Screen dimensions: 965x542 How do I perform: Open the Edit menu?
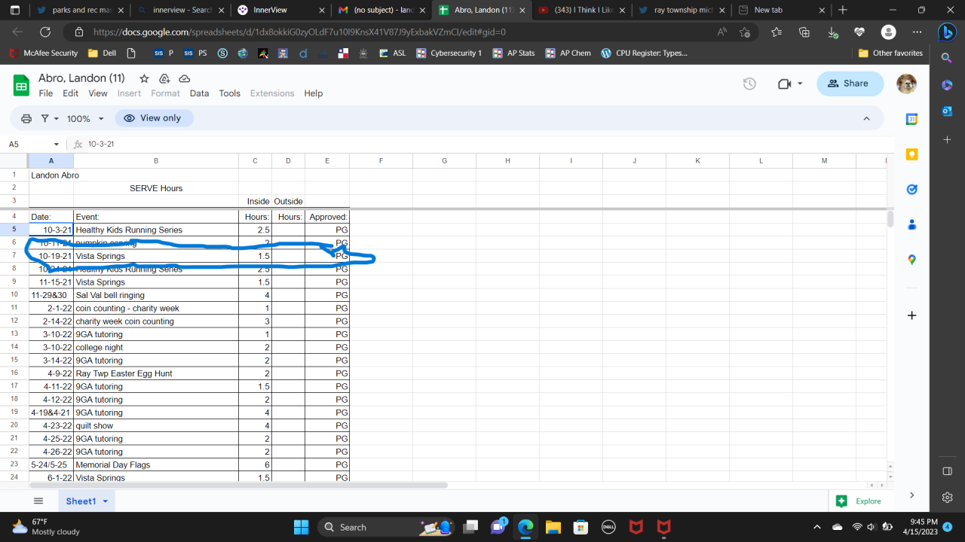pos(70,93)
